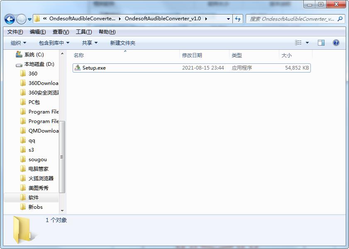Image resolution: width=349 pixels, height=249 pixels.
Task: Click folder icon next to qq
Action: [x=23, y=140]
